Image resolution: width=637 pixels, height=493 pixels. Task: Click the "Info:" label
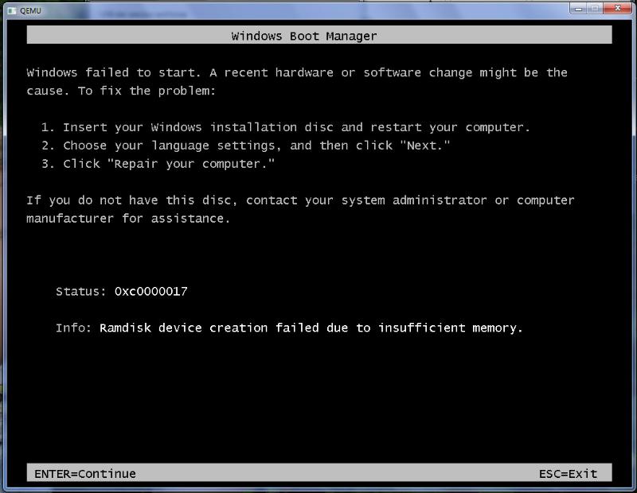click(74, 328)
